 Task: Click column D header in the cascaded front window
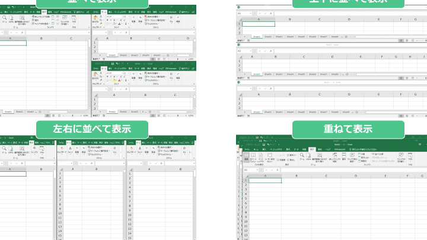[x=356, y=176]
